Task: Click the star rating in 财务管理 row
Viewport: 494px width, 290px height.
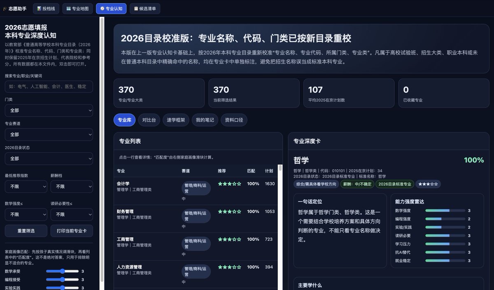Action: 230,212
